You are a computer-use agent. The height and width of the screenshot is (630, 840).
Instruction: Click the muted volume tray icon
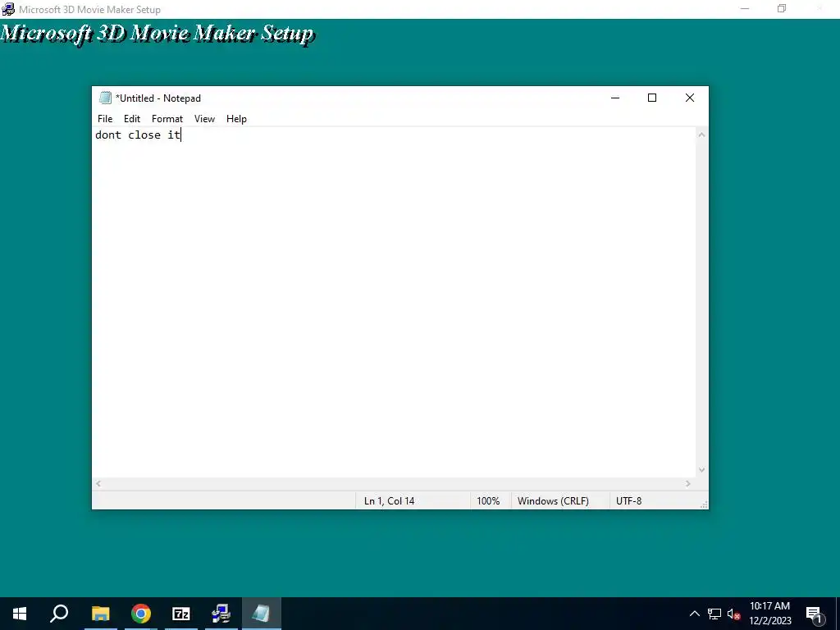[x=733, y=614]
